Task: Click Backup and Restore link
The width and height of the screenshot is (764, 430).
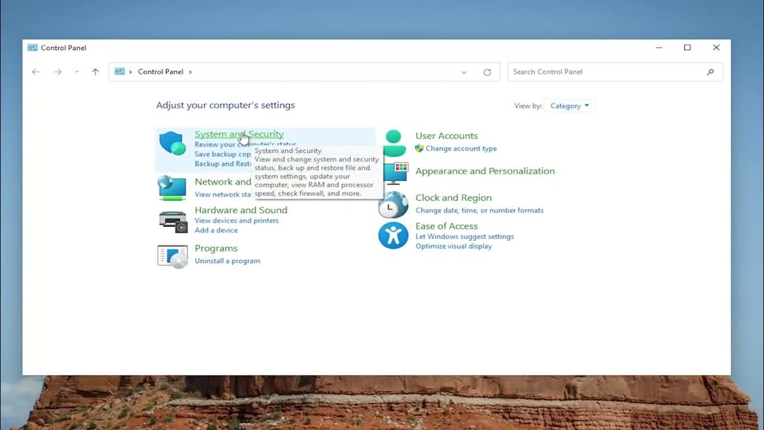Action: click(x=223, y=164)
